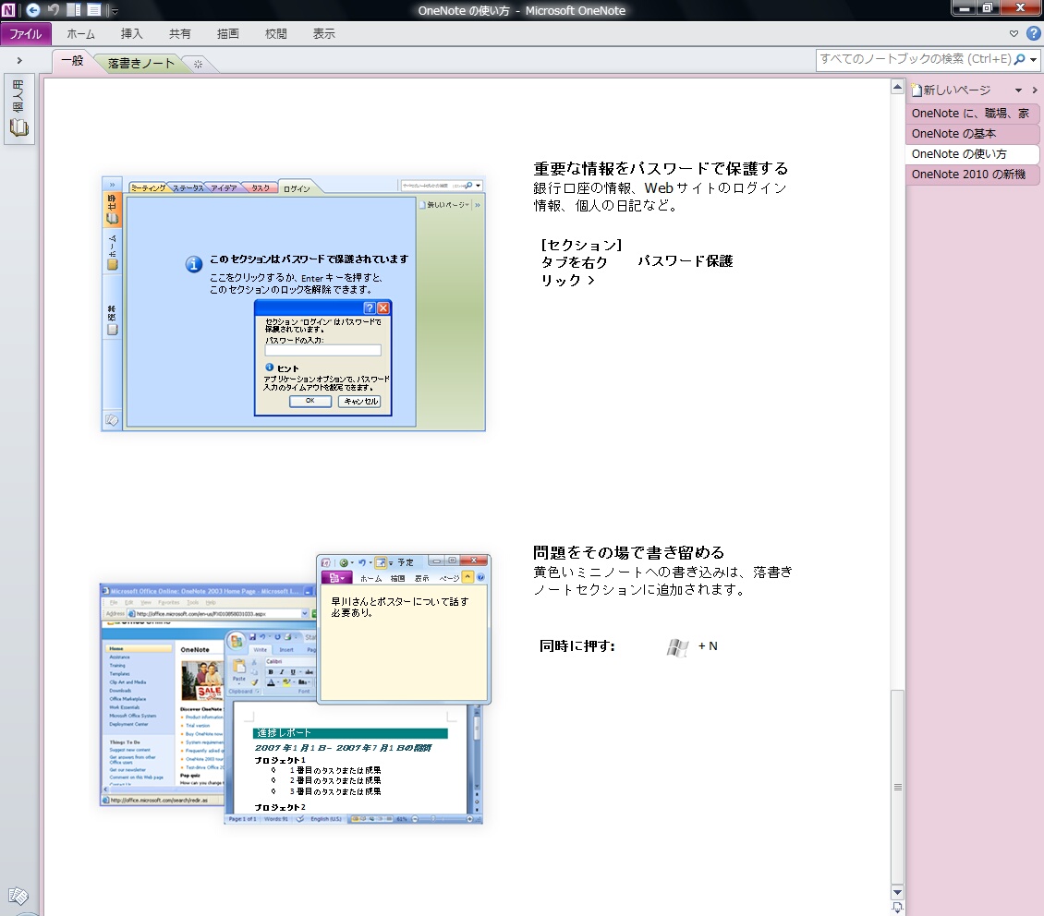Viewport: 1044px width, 916px height.
Task: Open page 'OneNote に、職場、家'
Action: (x=971, y=114)
